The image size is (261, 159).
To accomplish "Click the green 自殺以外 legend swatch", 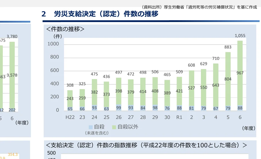I will click(x=114, y=127).
